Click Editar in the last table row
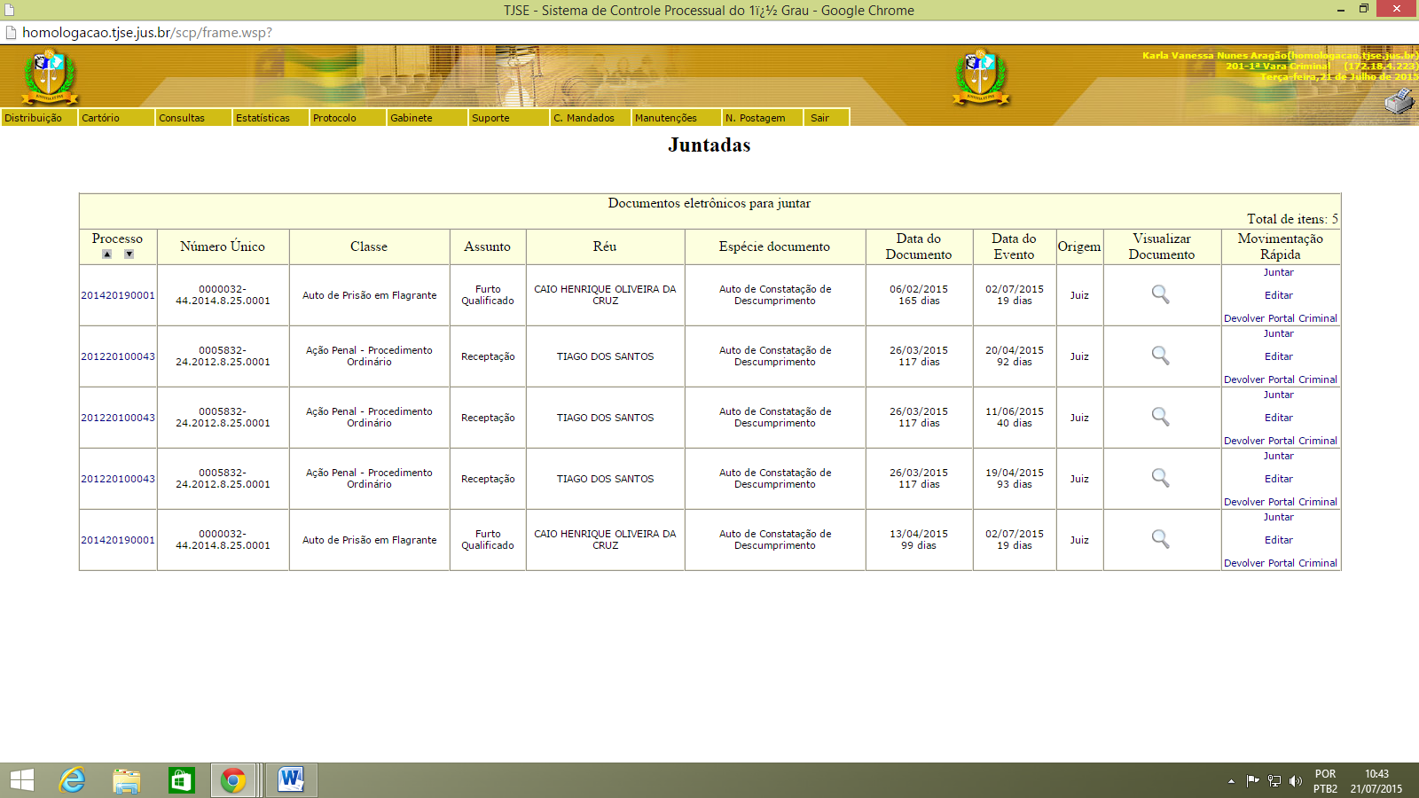 point(1278,540)
